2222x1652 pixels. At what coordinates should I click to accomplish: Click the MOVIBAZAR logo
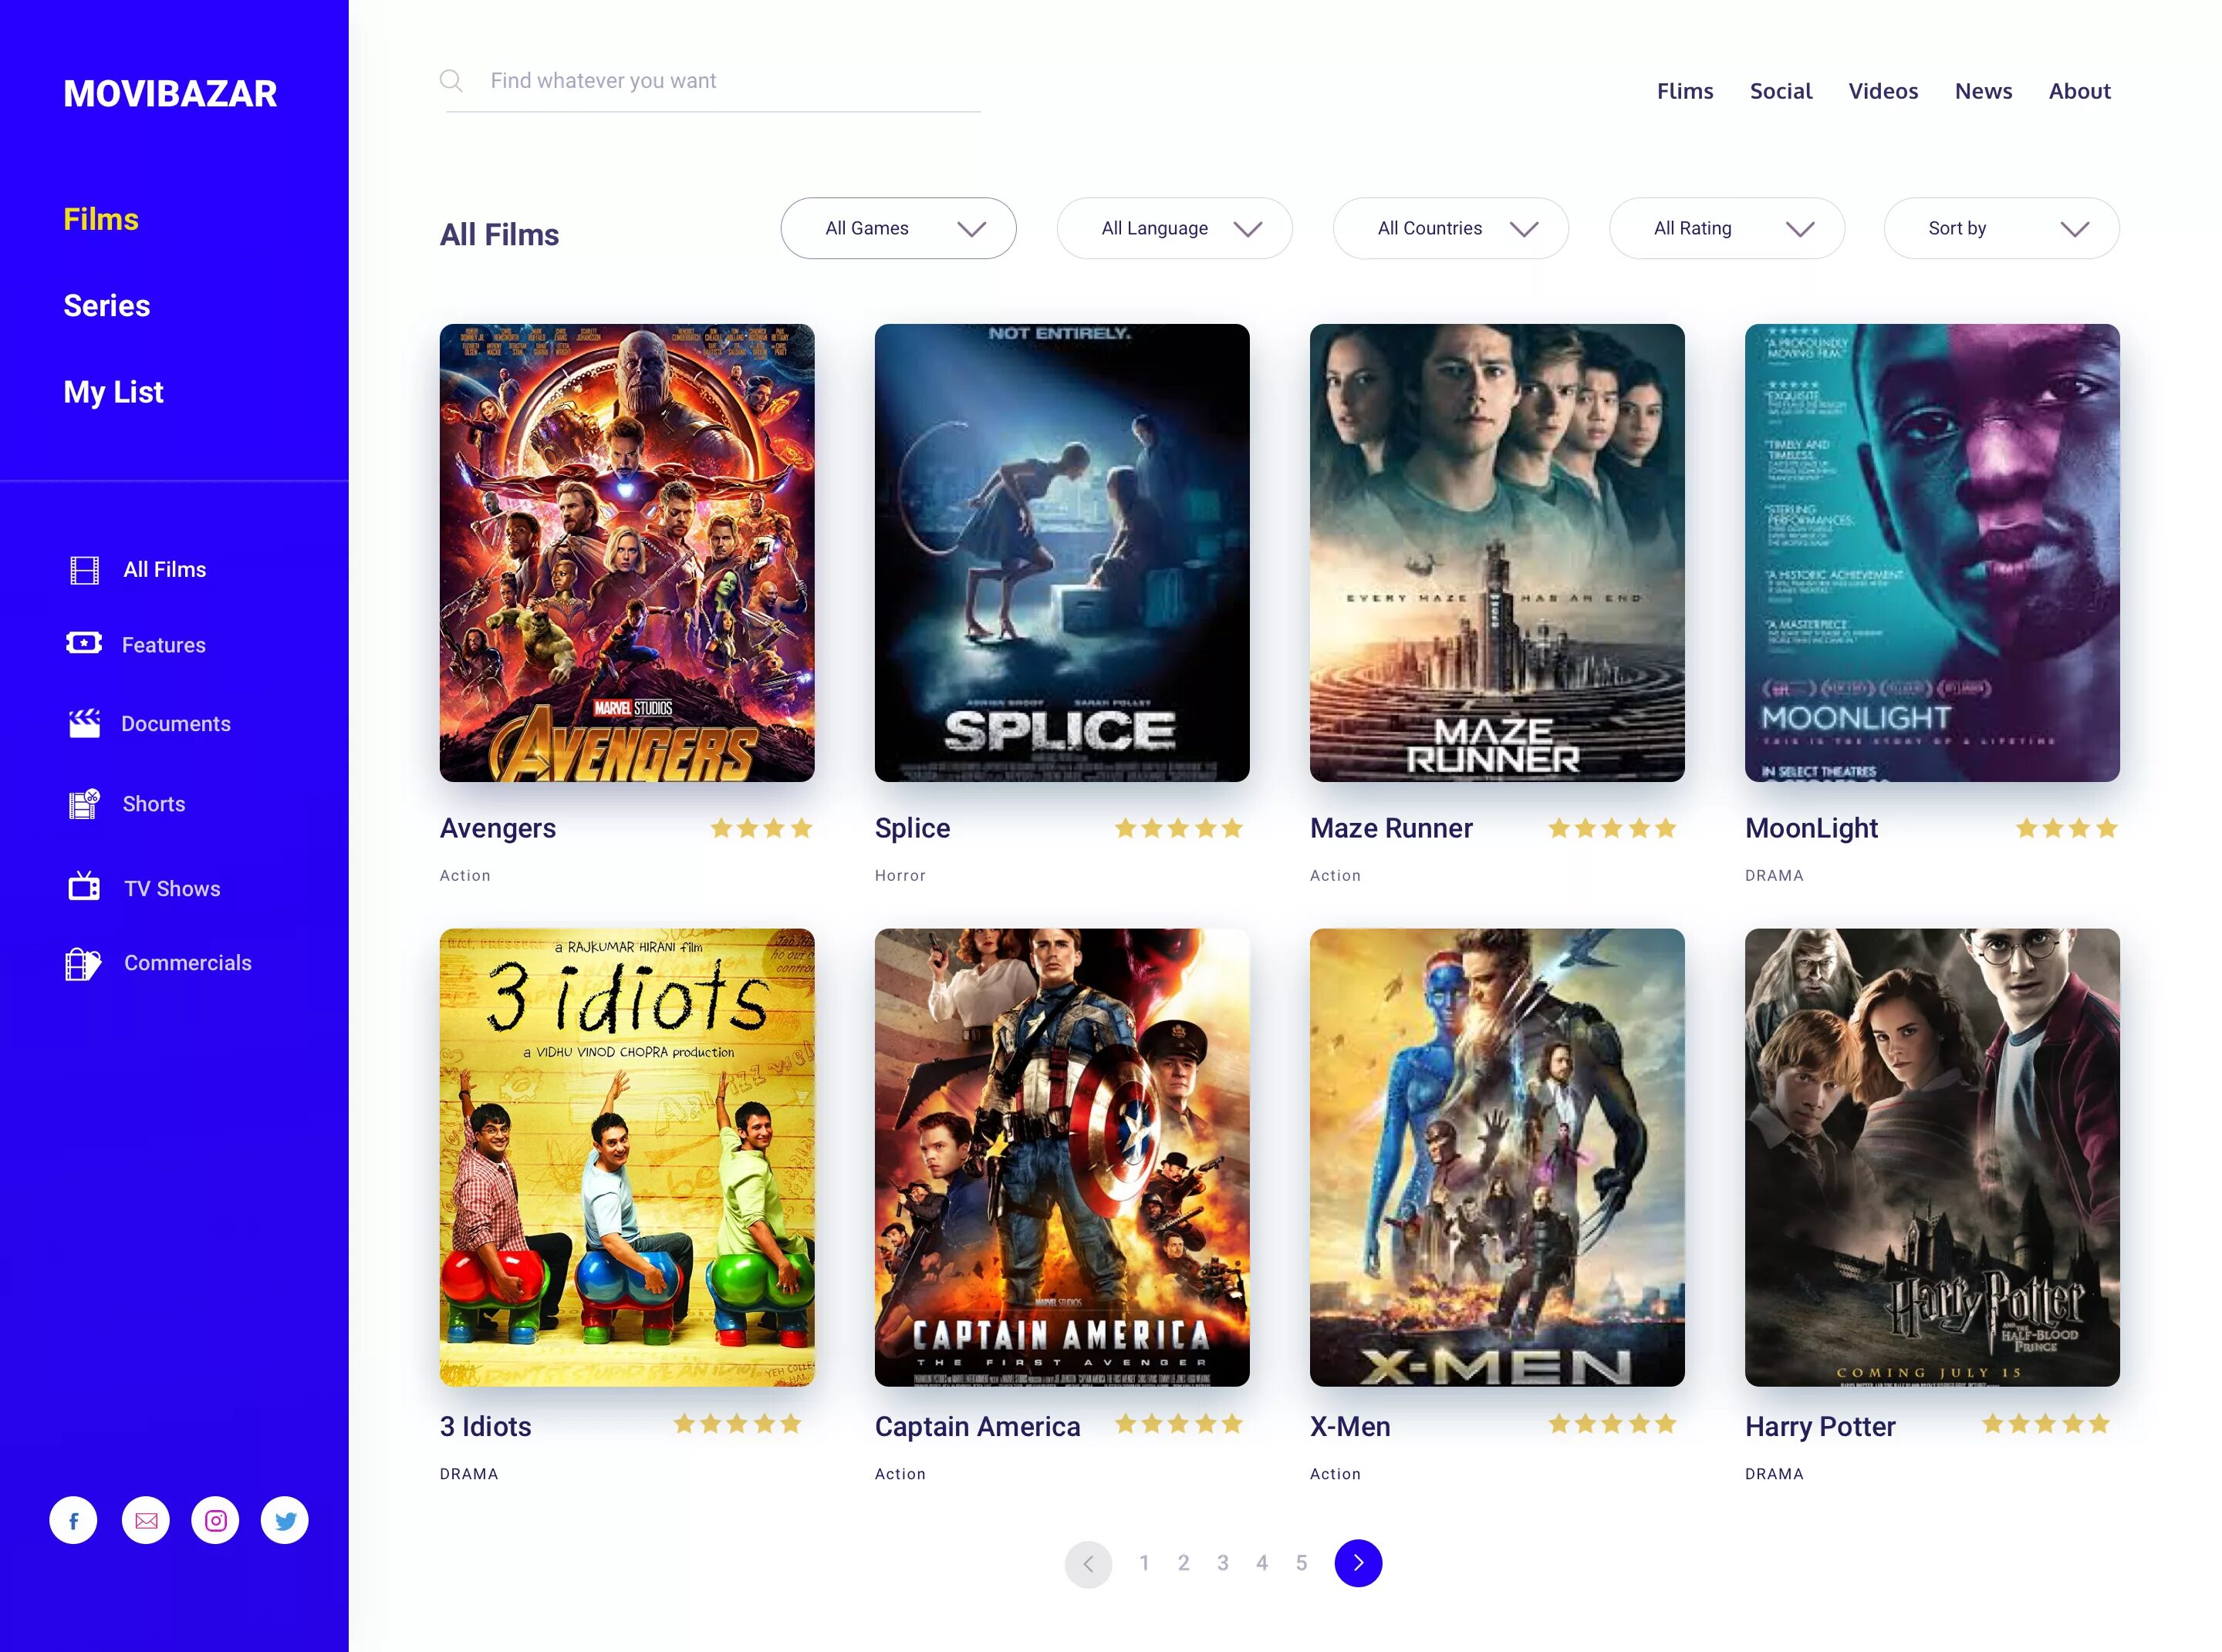tap(170, 93)
